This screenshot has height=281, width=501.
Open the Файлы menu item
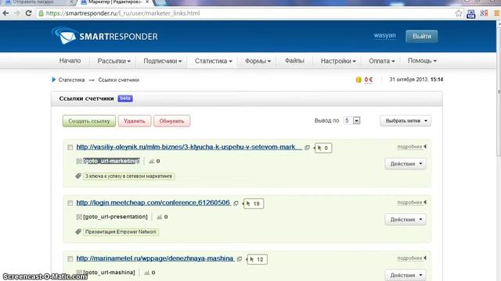point(294,61)
